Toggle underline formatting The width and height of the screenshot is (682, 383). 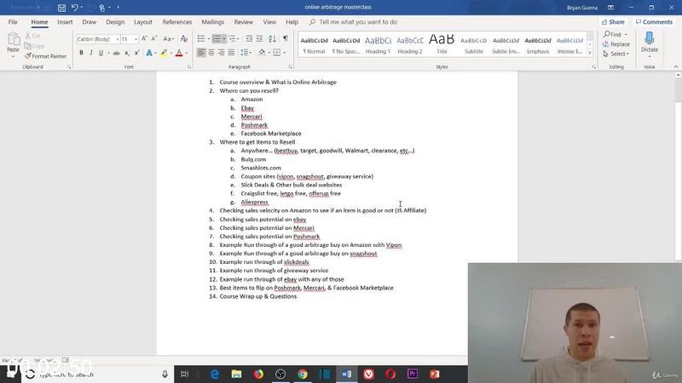101,53
